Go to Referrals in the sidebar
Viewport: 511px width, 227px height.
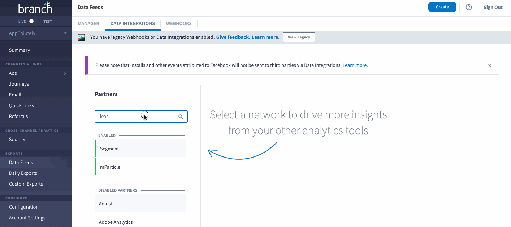(18, 117)
